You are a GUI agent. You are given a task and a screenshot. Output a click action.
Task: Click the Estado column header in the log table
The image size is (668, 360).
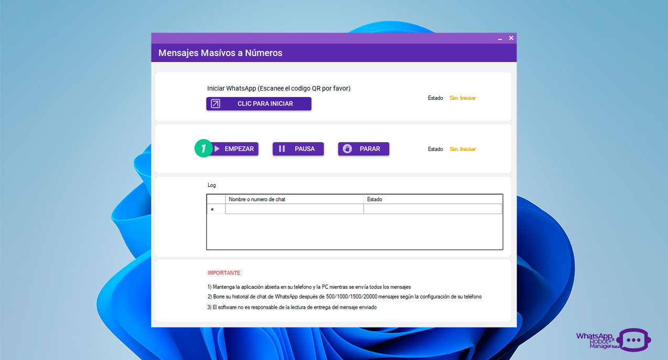[433, 199]
